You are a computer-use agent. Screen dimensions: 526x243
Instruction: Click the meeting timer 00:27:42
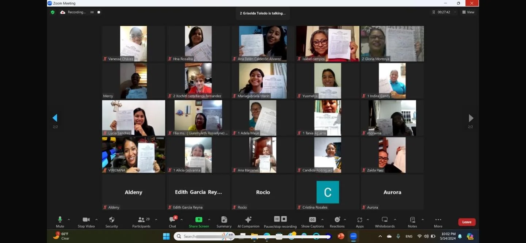(x=444, y=12)
